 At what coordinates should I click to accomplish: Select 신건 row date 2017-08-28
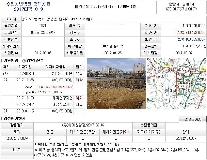pyautogui.click(x=25, y=73)
